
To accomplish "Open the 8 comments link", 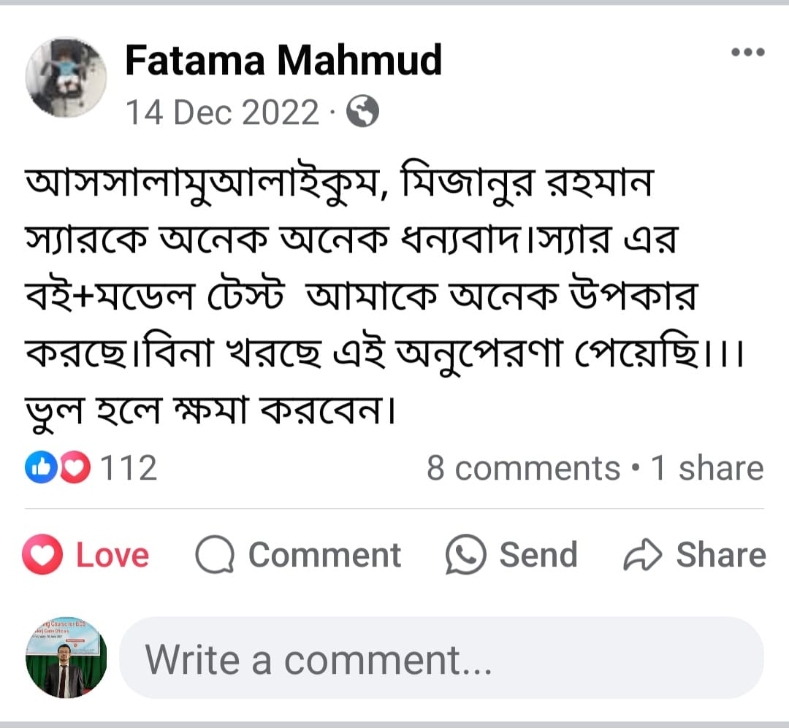I will click(523, 468).
